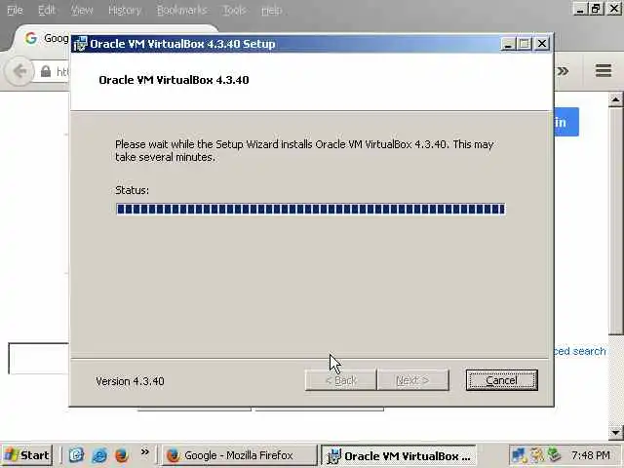This screenshot has width=624, height=468.
Task: Expand quick launch overflow chevron
Action: coord(145,451)
